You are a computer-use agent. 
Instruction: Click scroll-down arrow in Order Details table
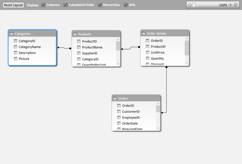pyautogui.click(x=187, y=63)
